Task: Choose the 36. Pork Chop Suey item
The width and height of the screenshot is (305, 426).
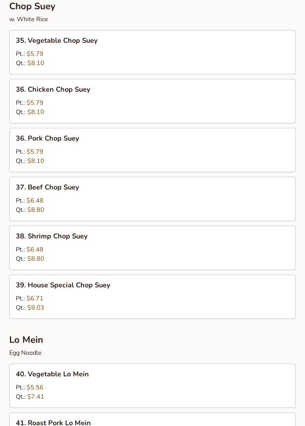Action: (x=152, y=150)
